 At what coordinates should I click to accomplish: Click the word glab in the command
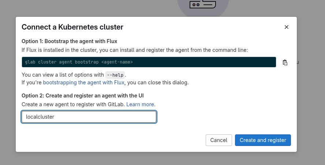coord(30,62)
